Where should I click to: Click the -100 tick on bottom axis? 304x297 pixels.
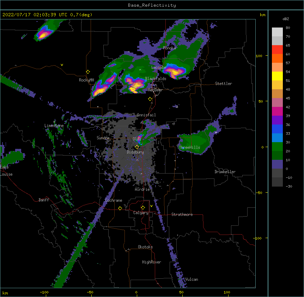click(x=44, y=292)
